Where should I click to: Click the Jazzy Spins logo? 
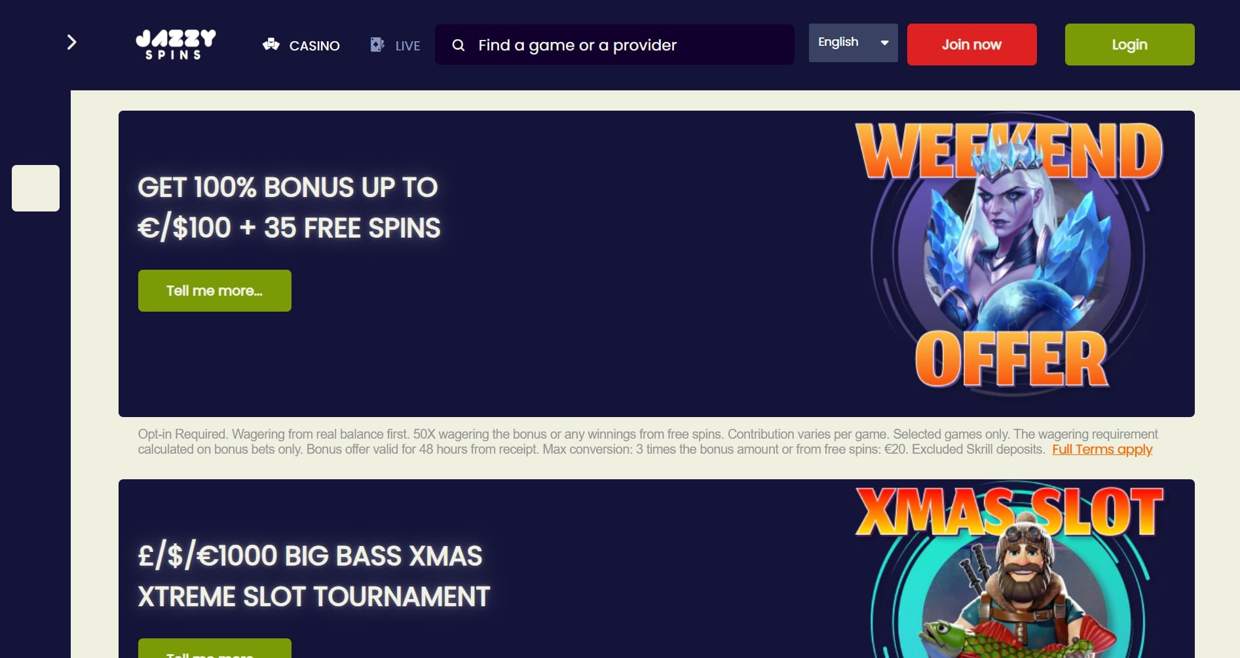[176, 45]
